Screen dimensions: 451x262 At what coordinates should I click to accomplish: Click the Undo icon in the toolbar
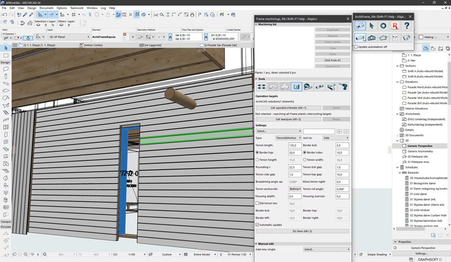[x=5, y=14]
